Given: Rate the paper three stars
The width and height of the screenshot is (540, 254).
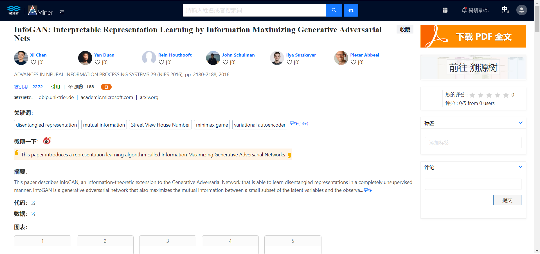Looking at the screenshot, I should pyautogui.click(x=489, y=95).
